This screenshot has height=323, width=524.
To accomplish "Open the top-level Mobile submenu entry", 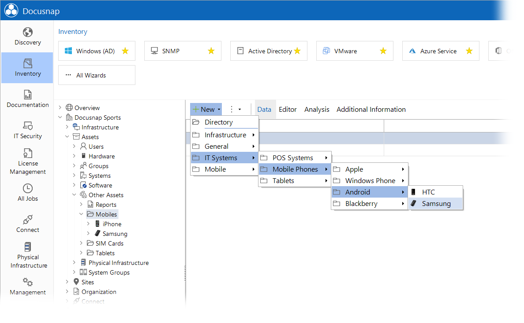I will coord(225,169).
